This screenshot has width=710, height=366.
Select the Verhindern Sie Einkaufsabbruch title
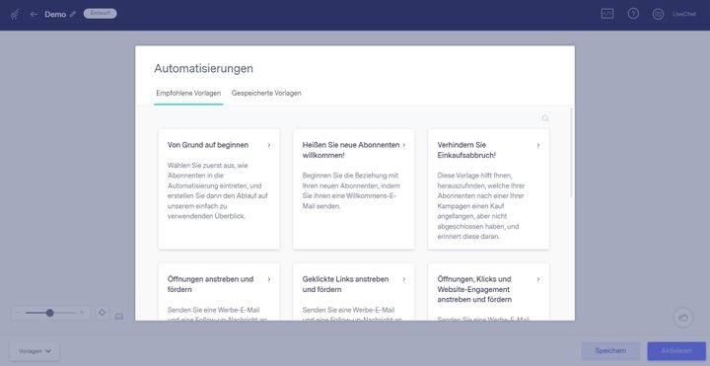466,150
